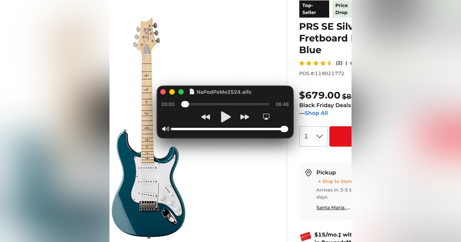Click the Price Drop badge
Viewport: 461px width, 242px height.
342,9
